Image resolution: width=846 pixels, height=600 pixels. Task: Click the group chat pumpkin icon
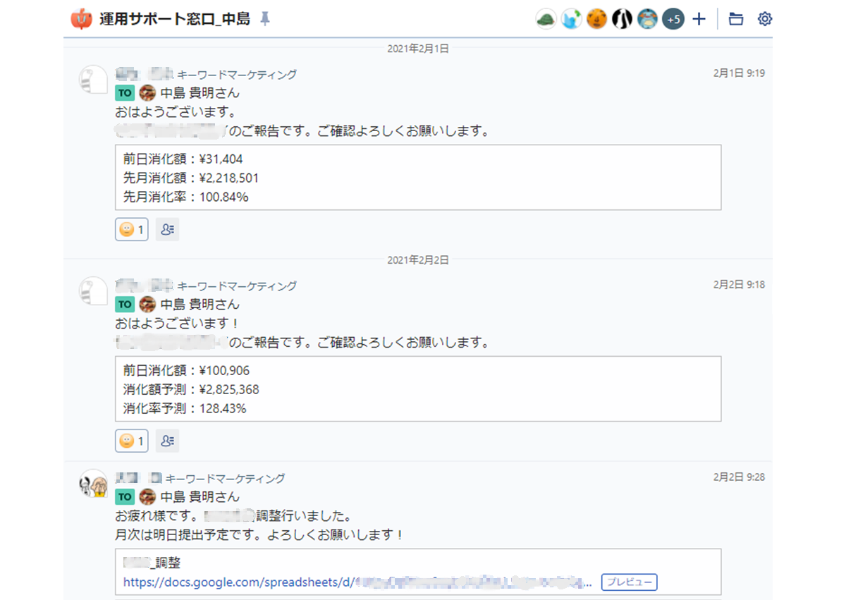click(82, 19)
